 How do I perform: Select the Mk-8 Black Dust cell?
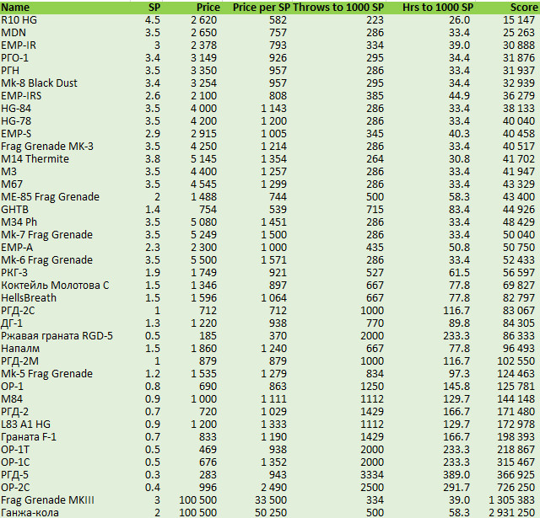click(39, 83)
